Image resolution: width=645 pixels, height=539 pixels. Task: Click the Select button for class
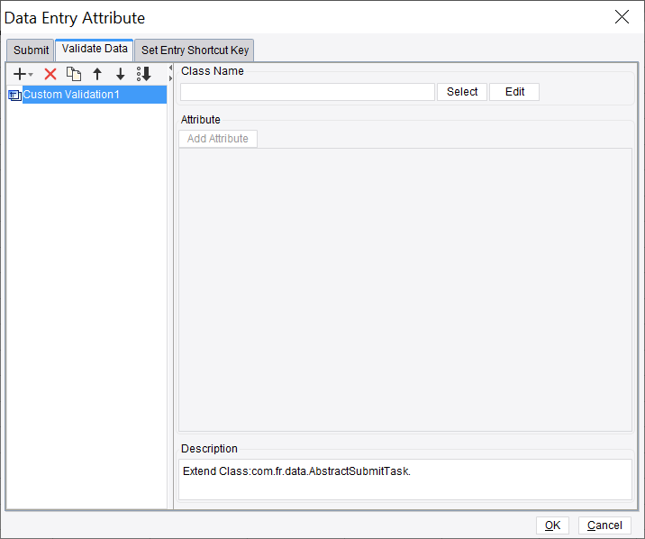click(x=462, y=92)
